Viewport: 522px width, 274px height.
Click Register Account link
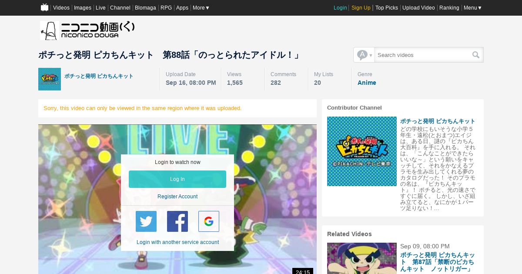(x=177, y=197)
